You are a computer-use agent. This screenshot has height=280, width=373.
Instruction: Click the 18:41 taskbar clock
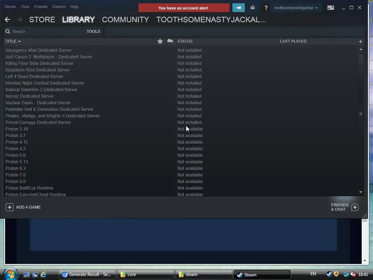(x=363, y=275)
